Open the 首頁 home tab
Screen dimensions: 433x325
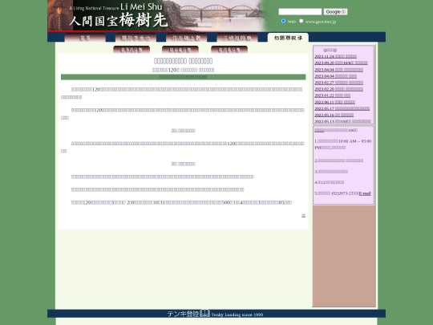[x=85, y=38]
